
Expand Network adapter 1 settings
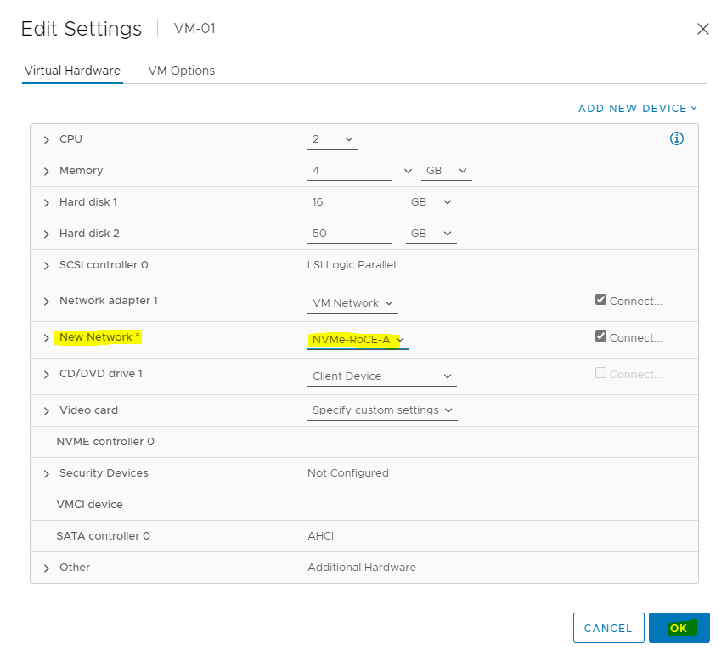[46, 301]
